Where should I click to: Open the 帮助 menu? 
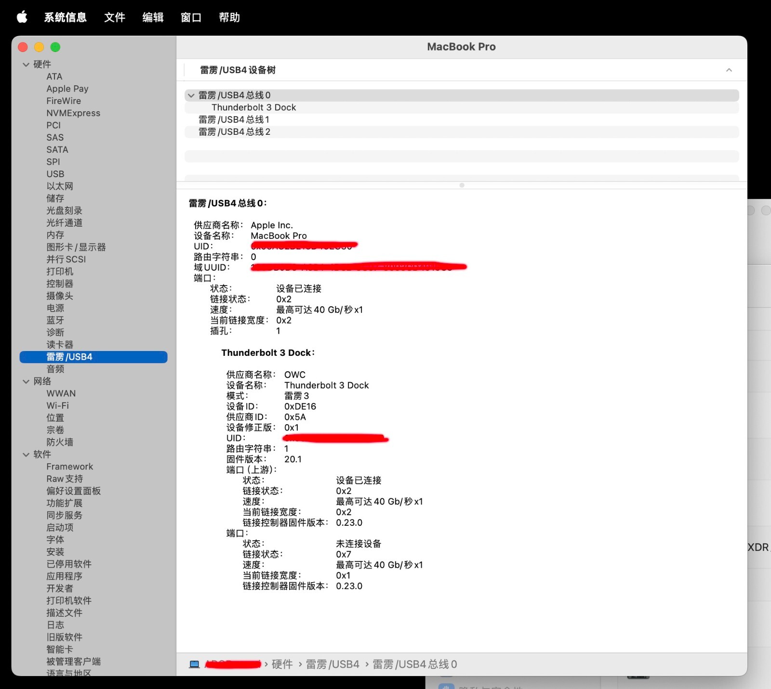click(229, 17)
